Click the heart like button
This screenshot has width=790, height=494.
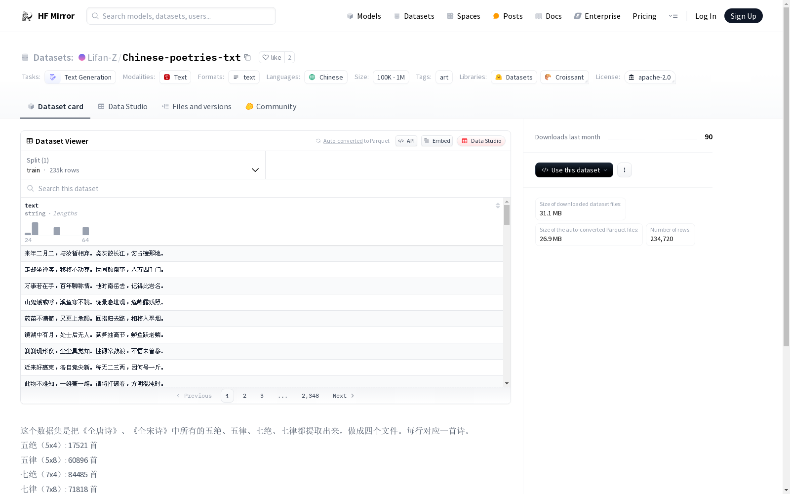click(x=272, y=57)
